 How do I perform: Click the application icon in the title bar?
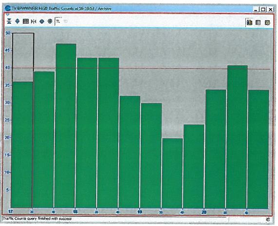(8, 8)
